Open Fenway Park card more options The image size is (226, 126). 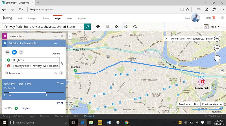[x=55, y=36]
